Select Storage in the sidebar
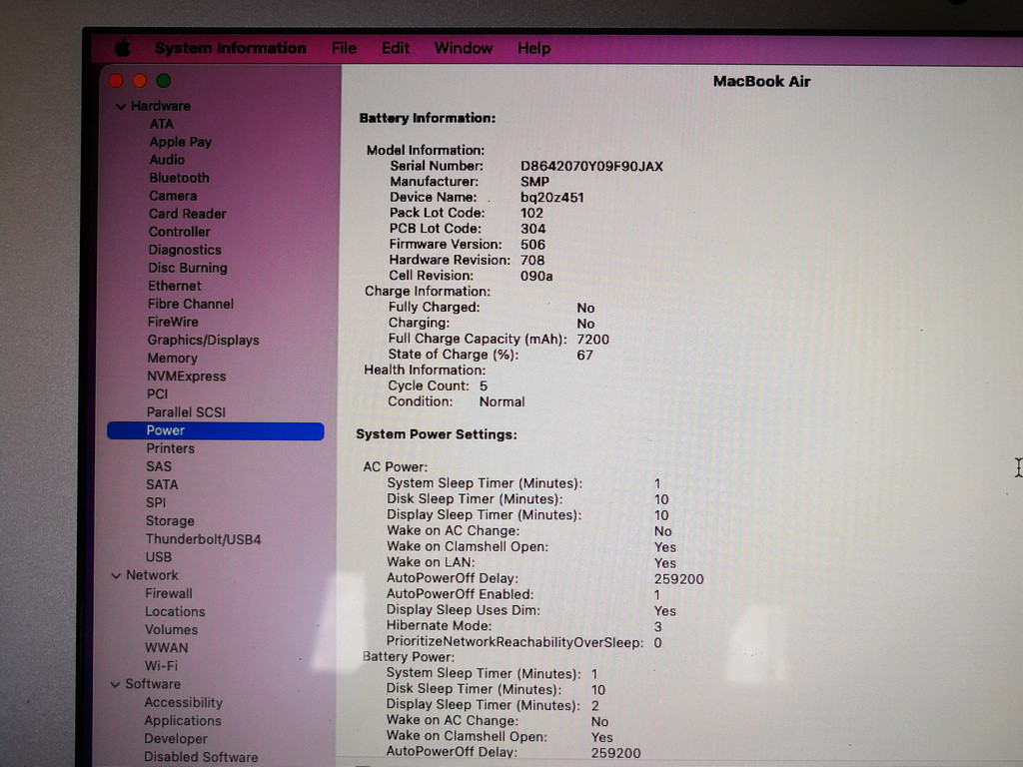 click(170, 521)
